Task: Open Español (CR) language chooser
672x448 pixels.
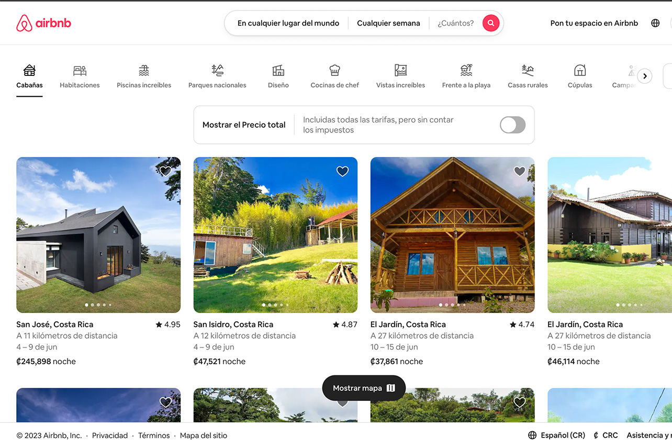Action: coord(563,435)
